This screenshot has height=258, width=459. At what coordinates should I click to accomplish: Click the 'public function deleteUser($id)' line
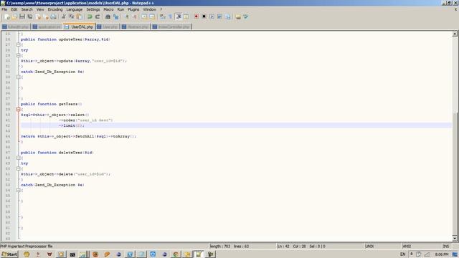tap(57, 153)
